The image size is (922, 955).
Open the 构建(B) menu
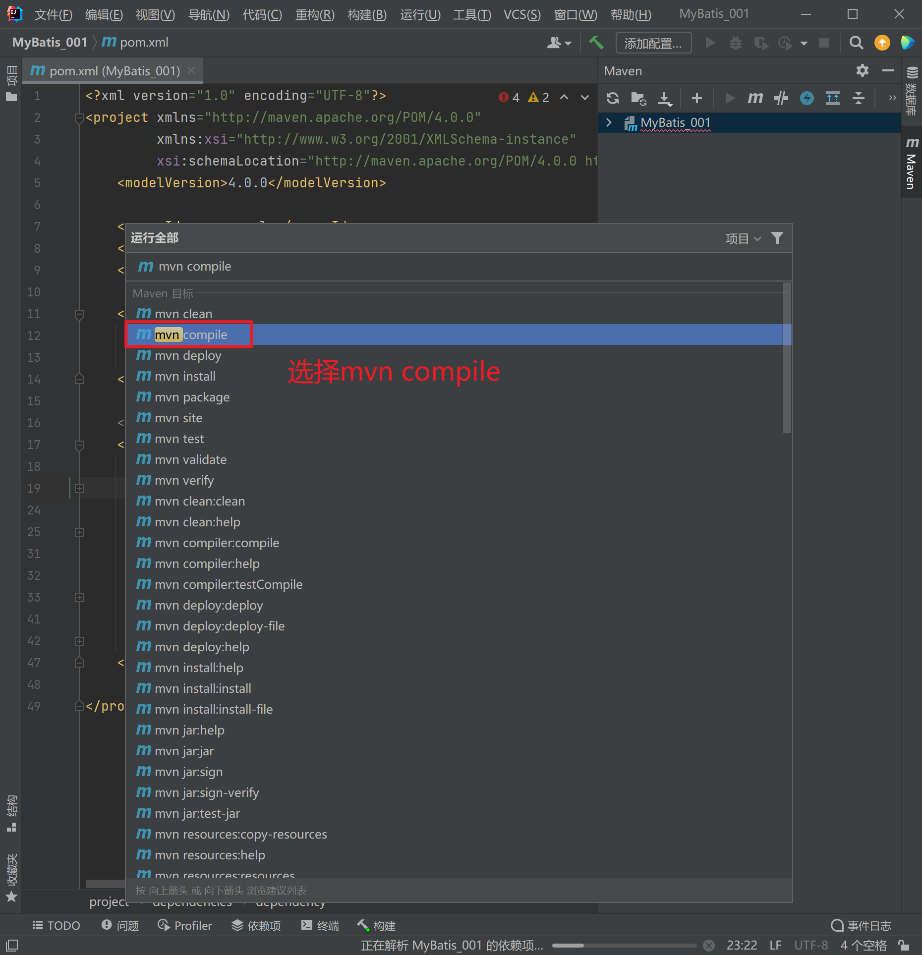(367, 14)
